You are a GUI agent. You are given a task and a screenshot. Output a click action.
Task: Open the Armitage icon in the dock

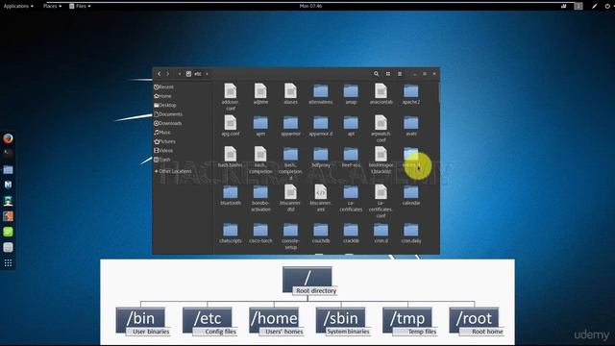coord(8,201)
